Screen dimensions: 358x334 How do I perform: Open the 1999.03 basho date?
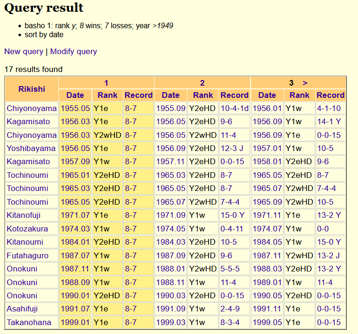171,322
